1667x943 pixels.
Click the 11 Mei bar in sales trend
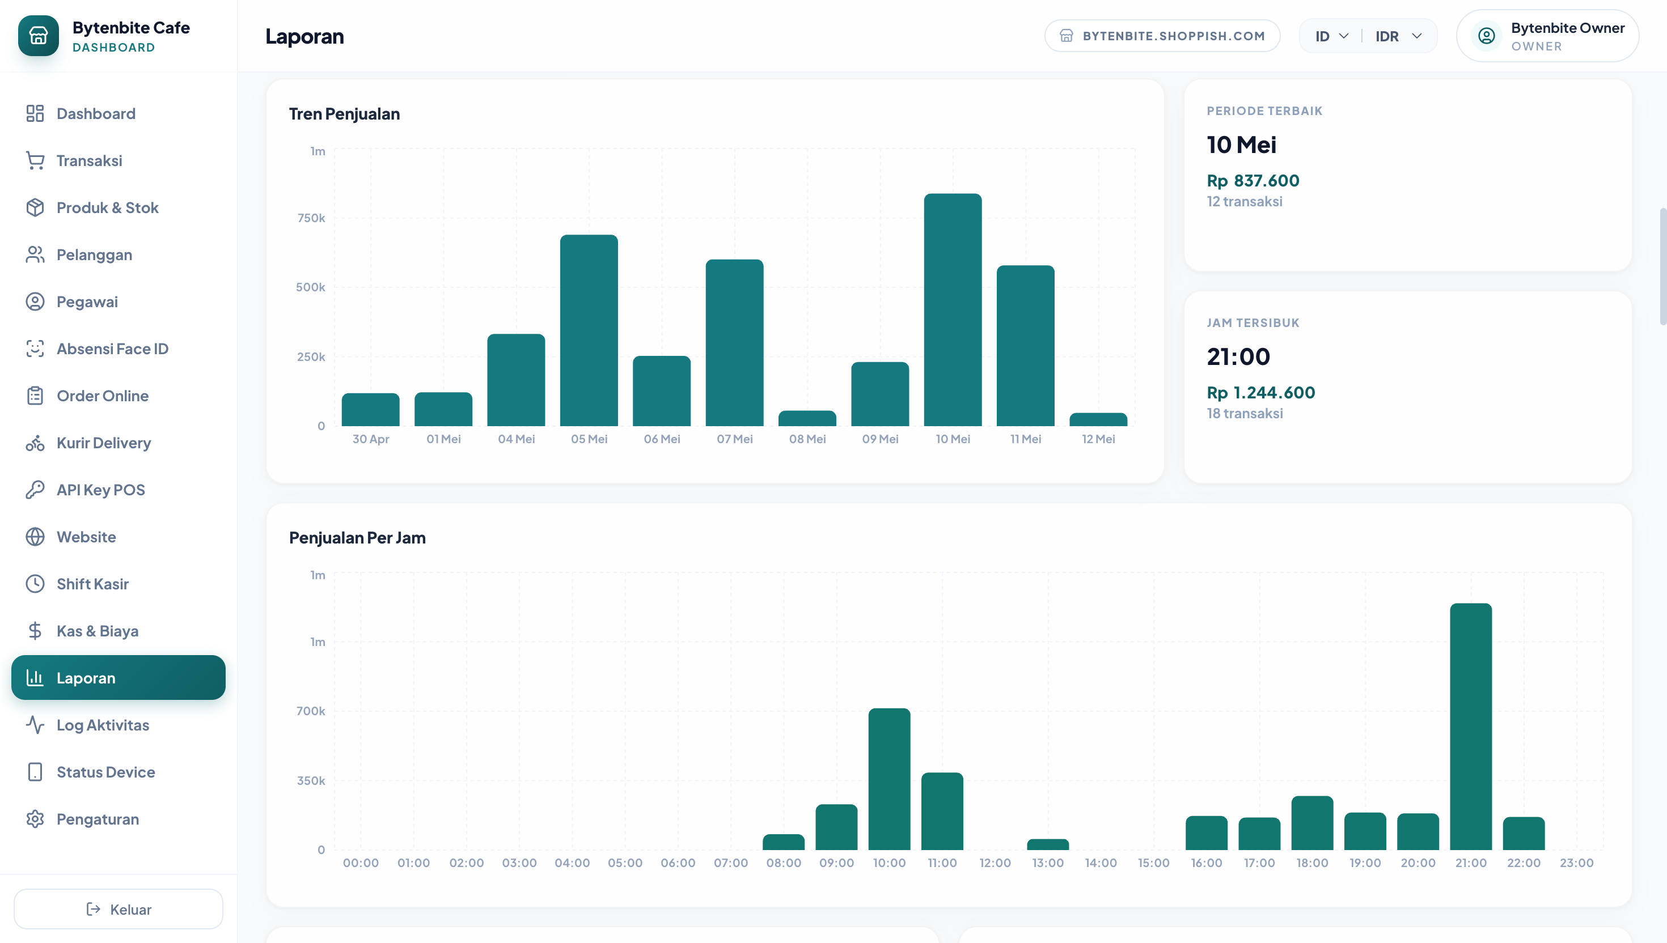click(1025, 345)
